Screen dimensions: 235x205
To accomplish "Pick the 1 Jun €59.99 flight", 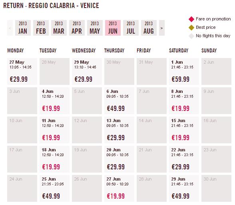I will point(184,71).
